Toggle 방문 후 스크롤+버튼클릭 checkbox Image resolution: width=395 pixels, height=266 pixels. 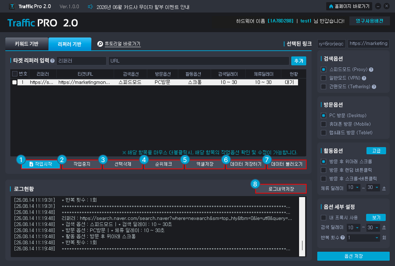(x=323, y=179)
